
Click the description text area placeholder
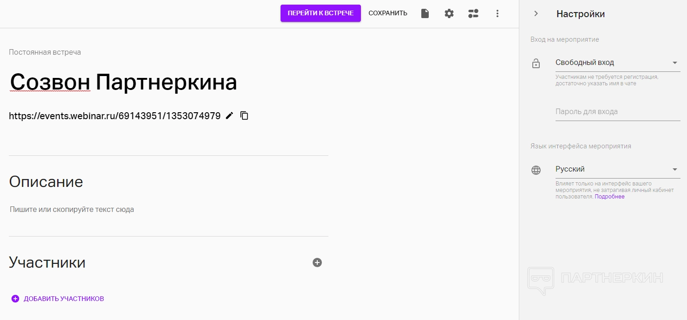pos(72,210)
